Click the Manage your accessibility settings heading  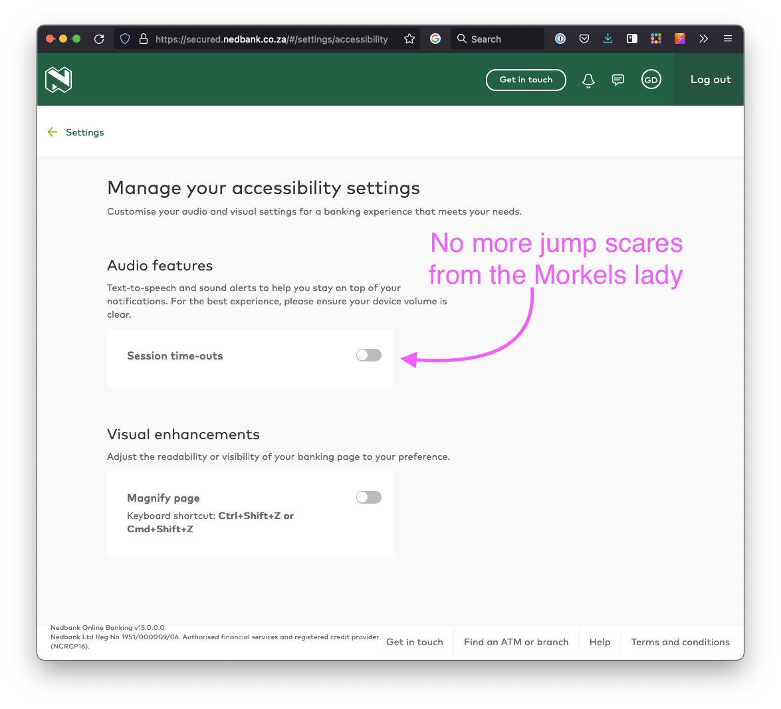[x=263, y=188]
